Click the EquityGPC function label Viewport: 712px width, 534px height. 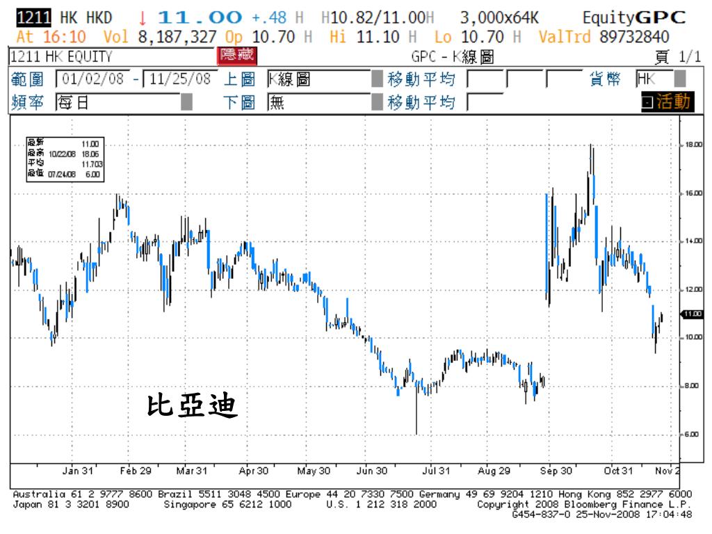pos(634,17)
